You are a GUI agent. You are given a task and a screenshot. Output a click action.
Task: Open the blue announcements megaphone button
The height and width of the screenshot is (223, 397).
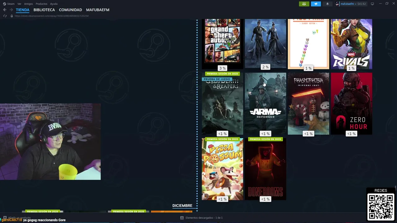point(316,4)
